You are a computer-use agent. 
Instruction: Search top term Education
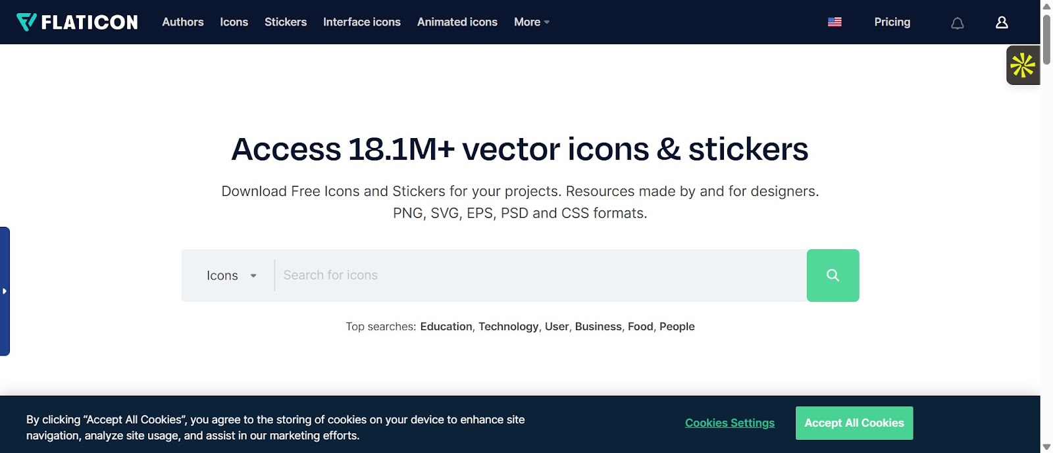pyautogui.click(x=446, y=326)
